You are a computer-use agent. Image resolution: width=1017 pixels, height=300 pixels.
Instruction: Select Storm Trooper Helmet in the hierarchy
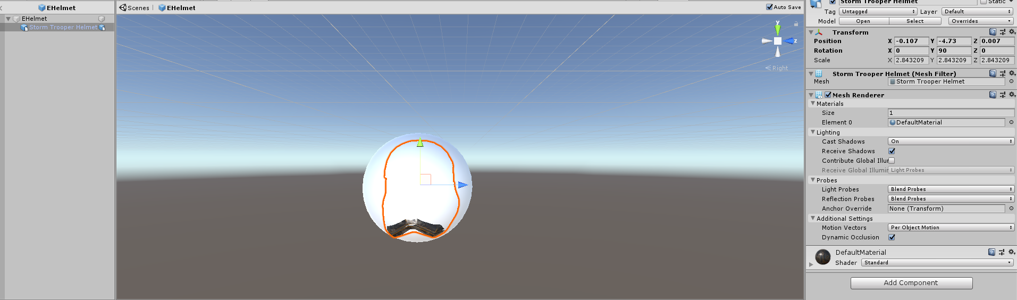[63, 27]
